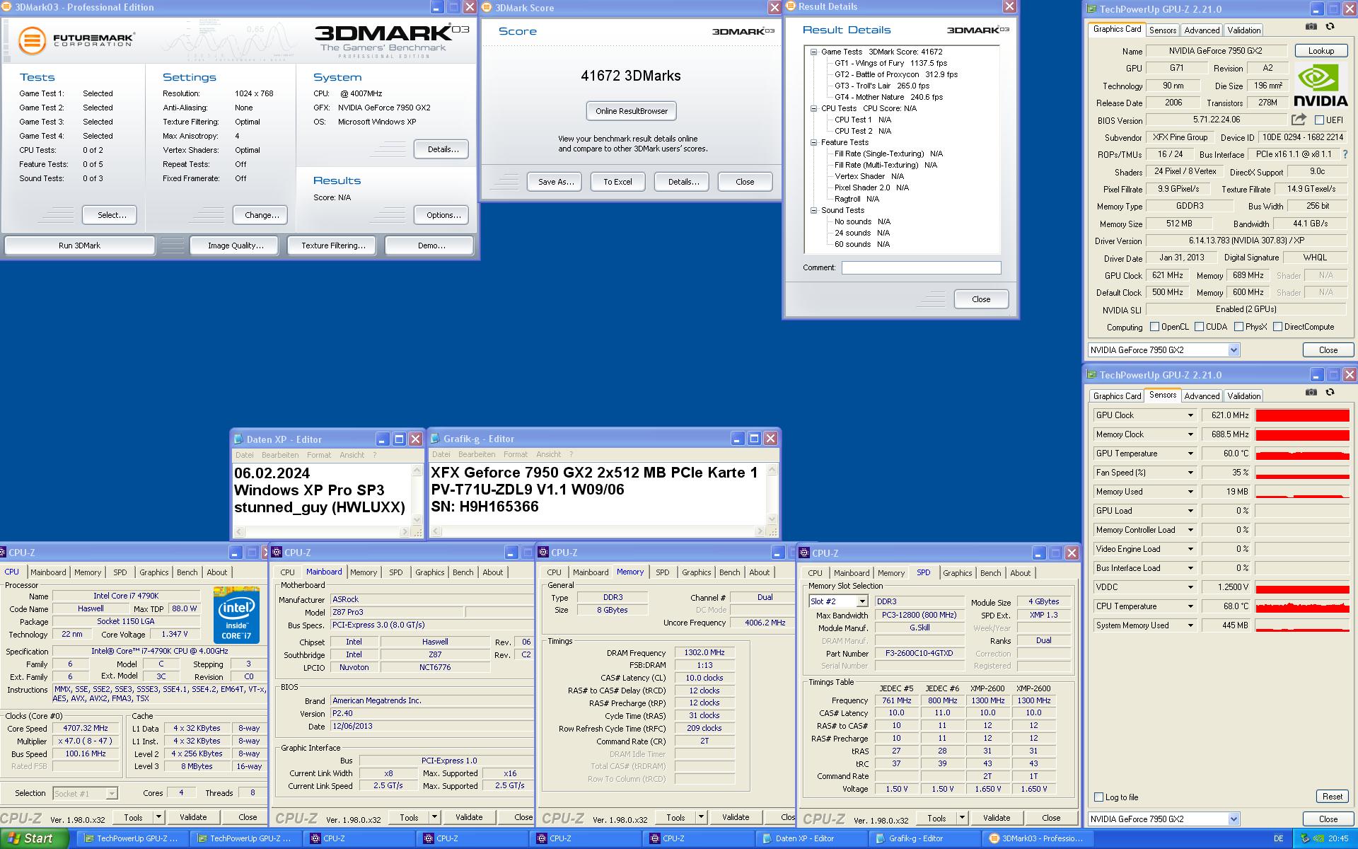Image resolution: width=1358 pixels, height=849 pixels.
Task: Open Format menu in Daten XP Editor
Action: pyautogui.click(x=318, y=455)
